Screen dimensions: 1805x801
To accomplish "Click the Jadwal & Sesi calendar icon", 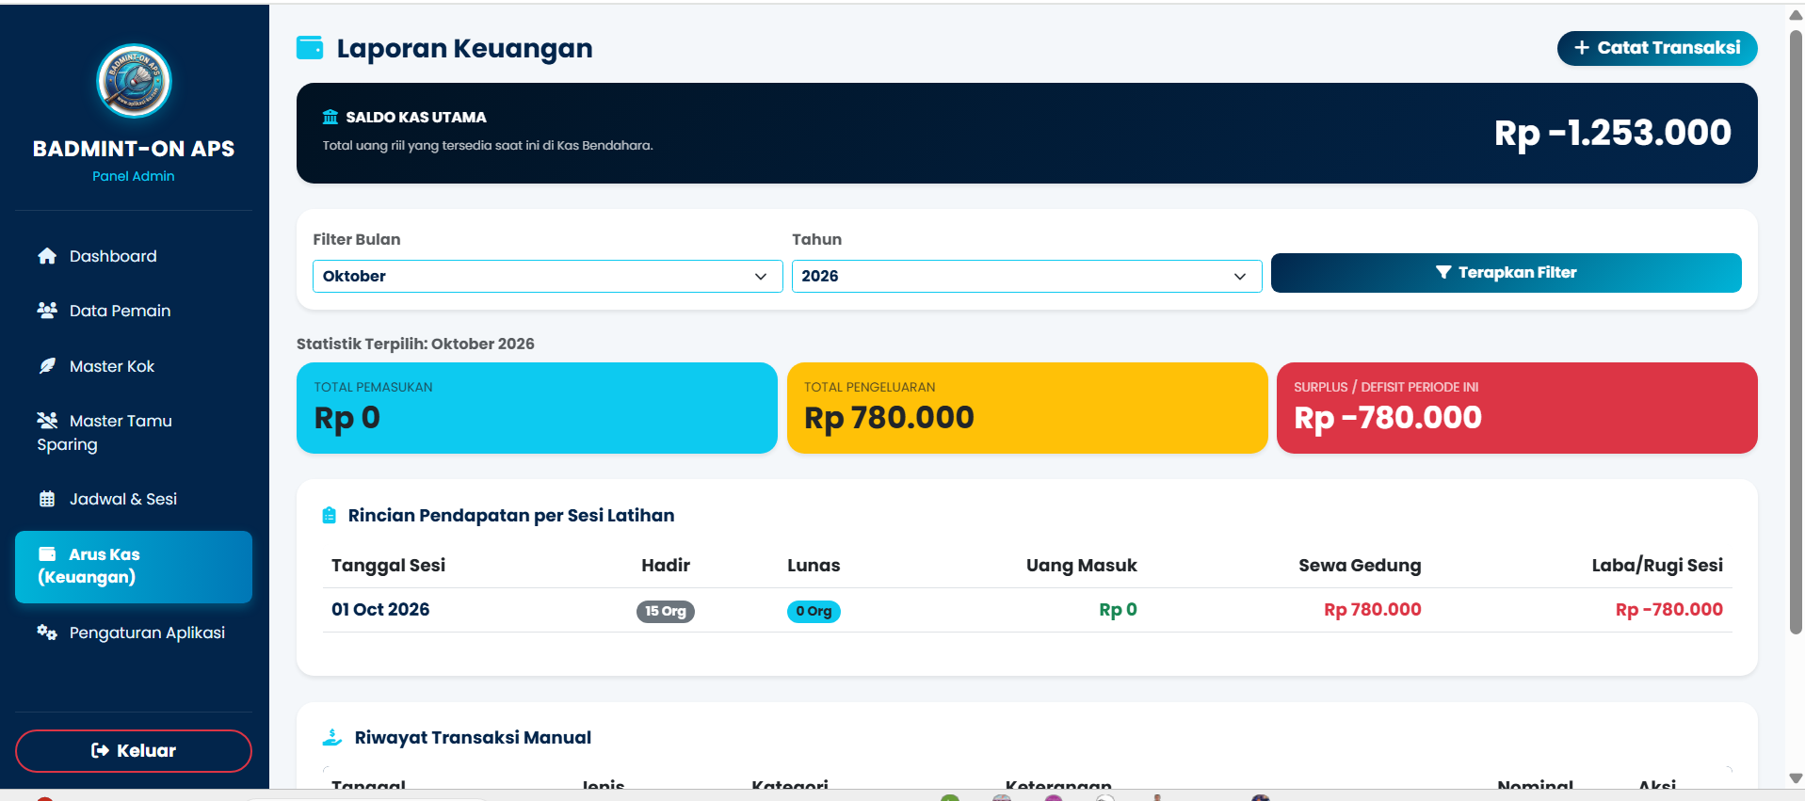I will tap(47, 499).
